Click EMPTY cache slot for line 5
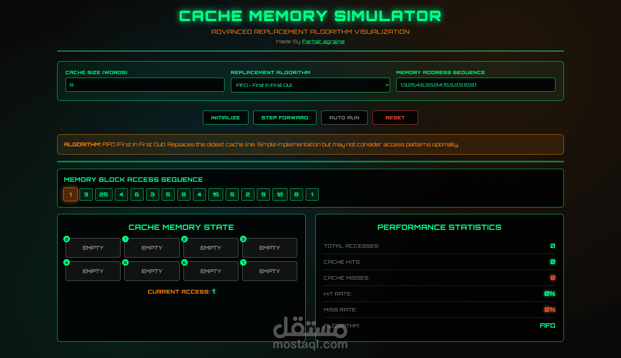Viewport: 621px width, 358px height. click(152, 271)
